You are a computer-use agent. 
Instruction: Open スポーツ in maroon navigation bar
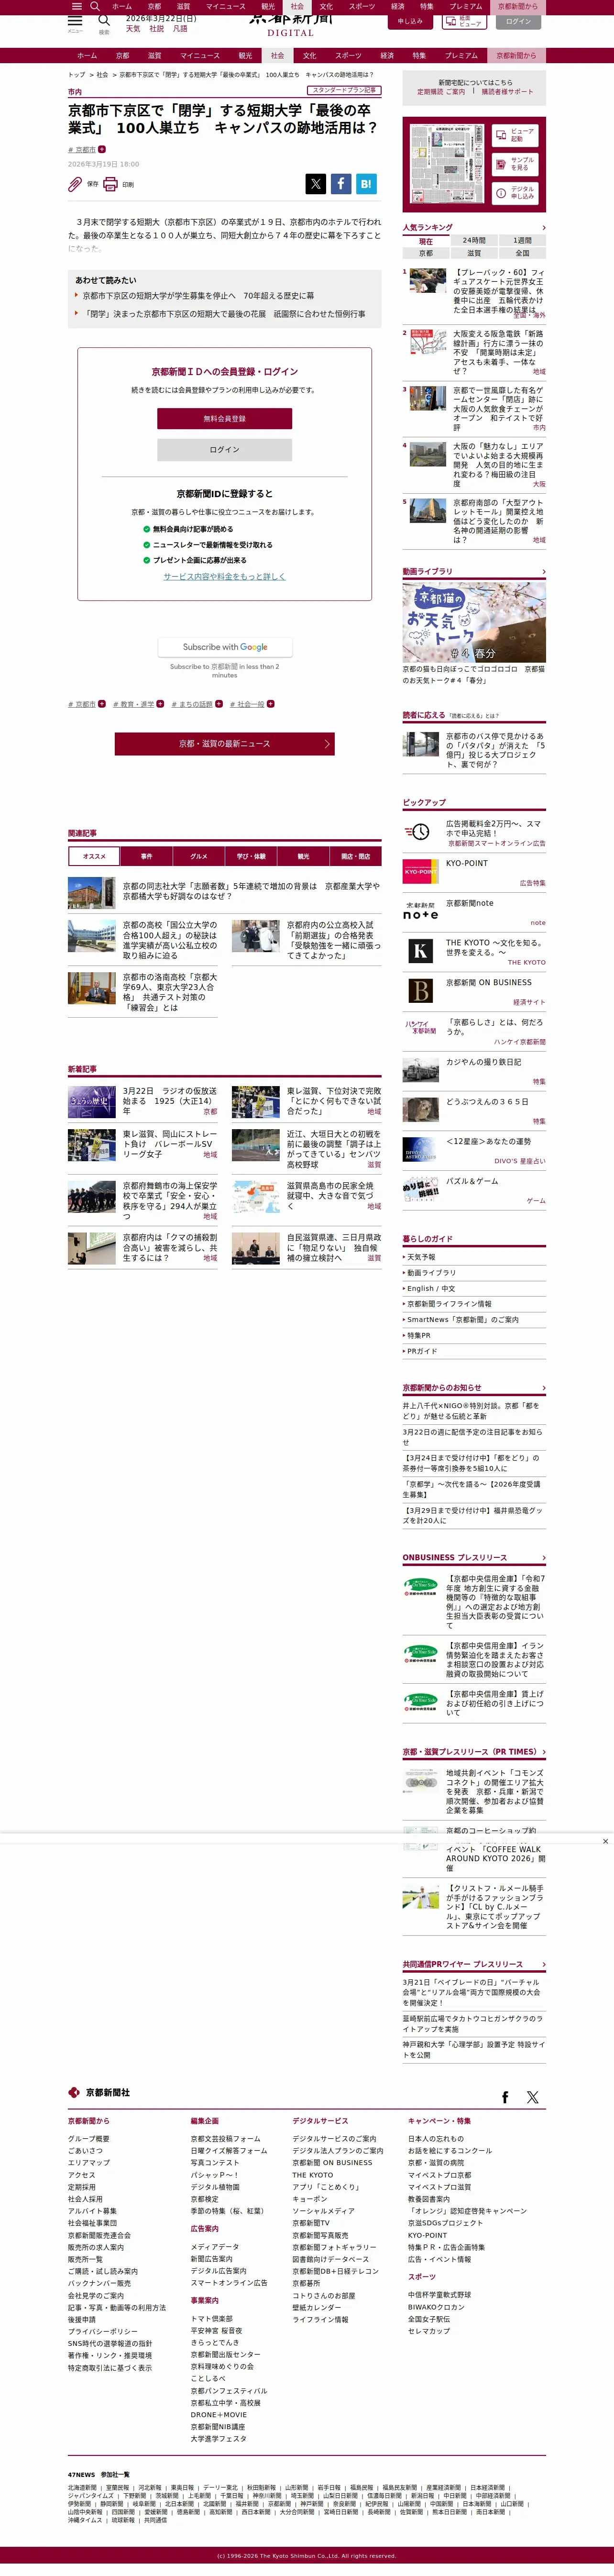tap(348, 56)
